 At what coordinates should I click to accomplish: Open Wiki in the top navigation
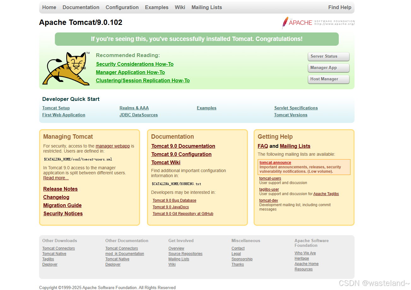click(x=180, y=7)
